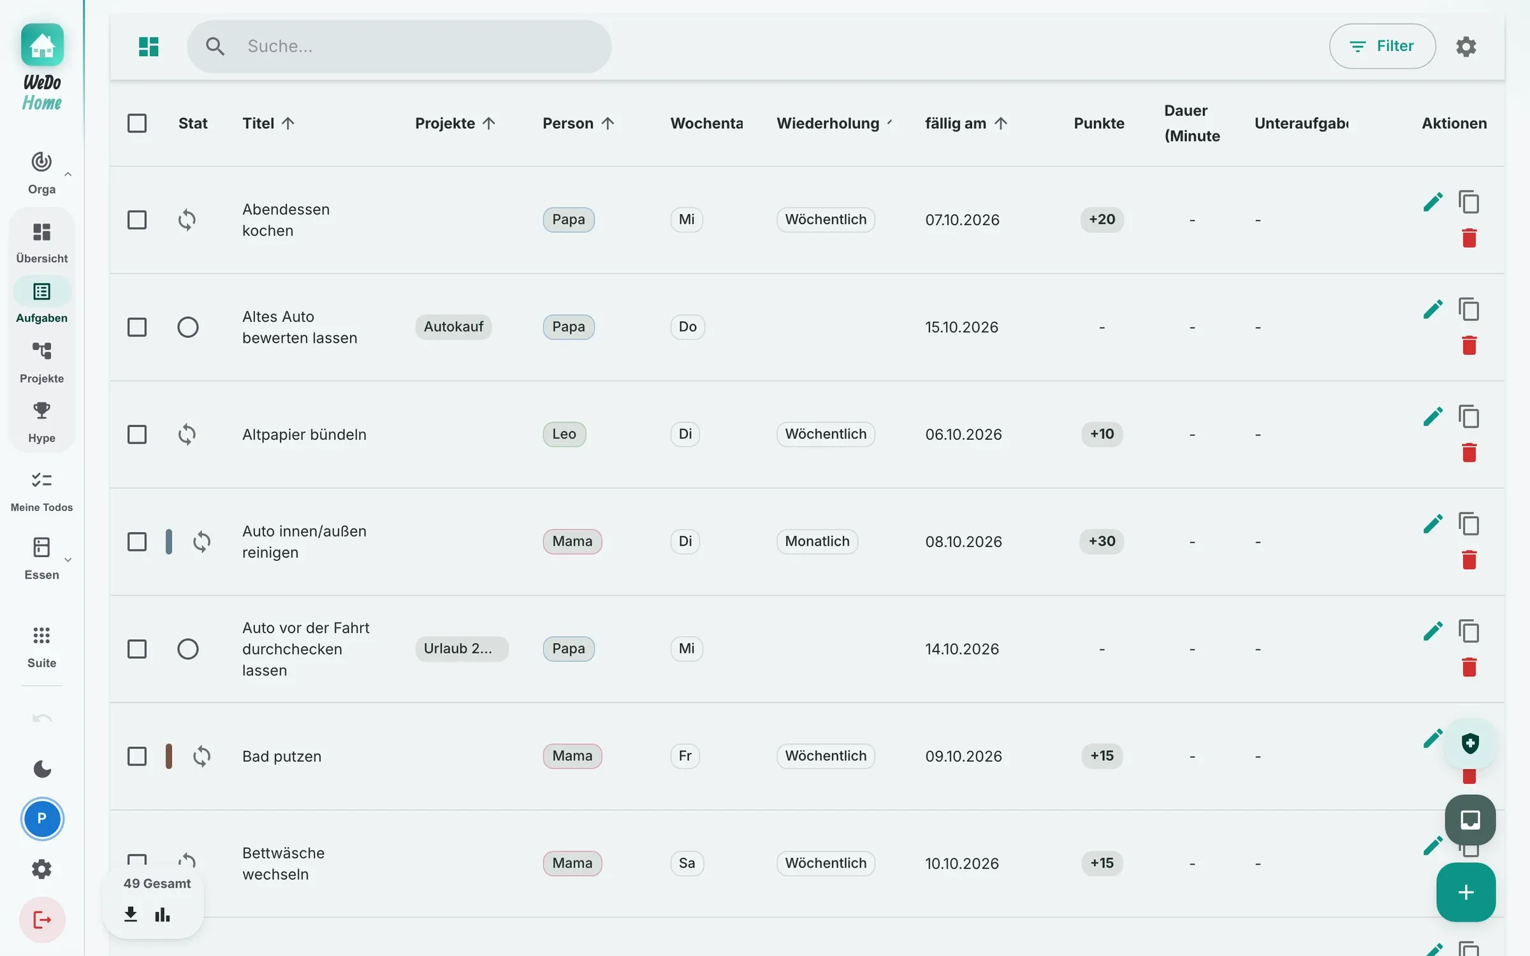This screenshot has height=956, width=1530.
Task: Select all tasks with header checkbox
Action: pos(137,123)
